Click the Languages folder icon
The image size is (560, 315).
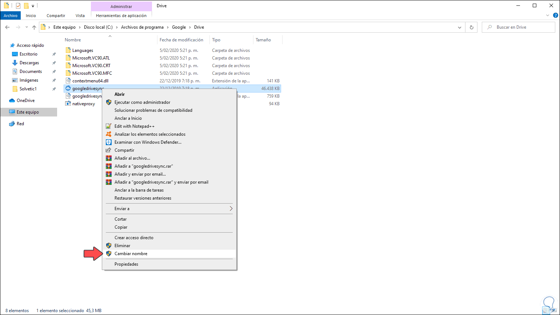(68, 50)
